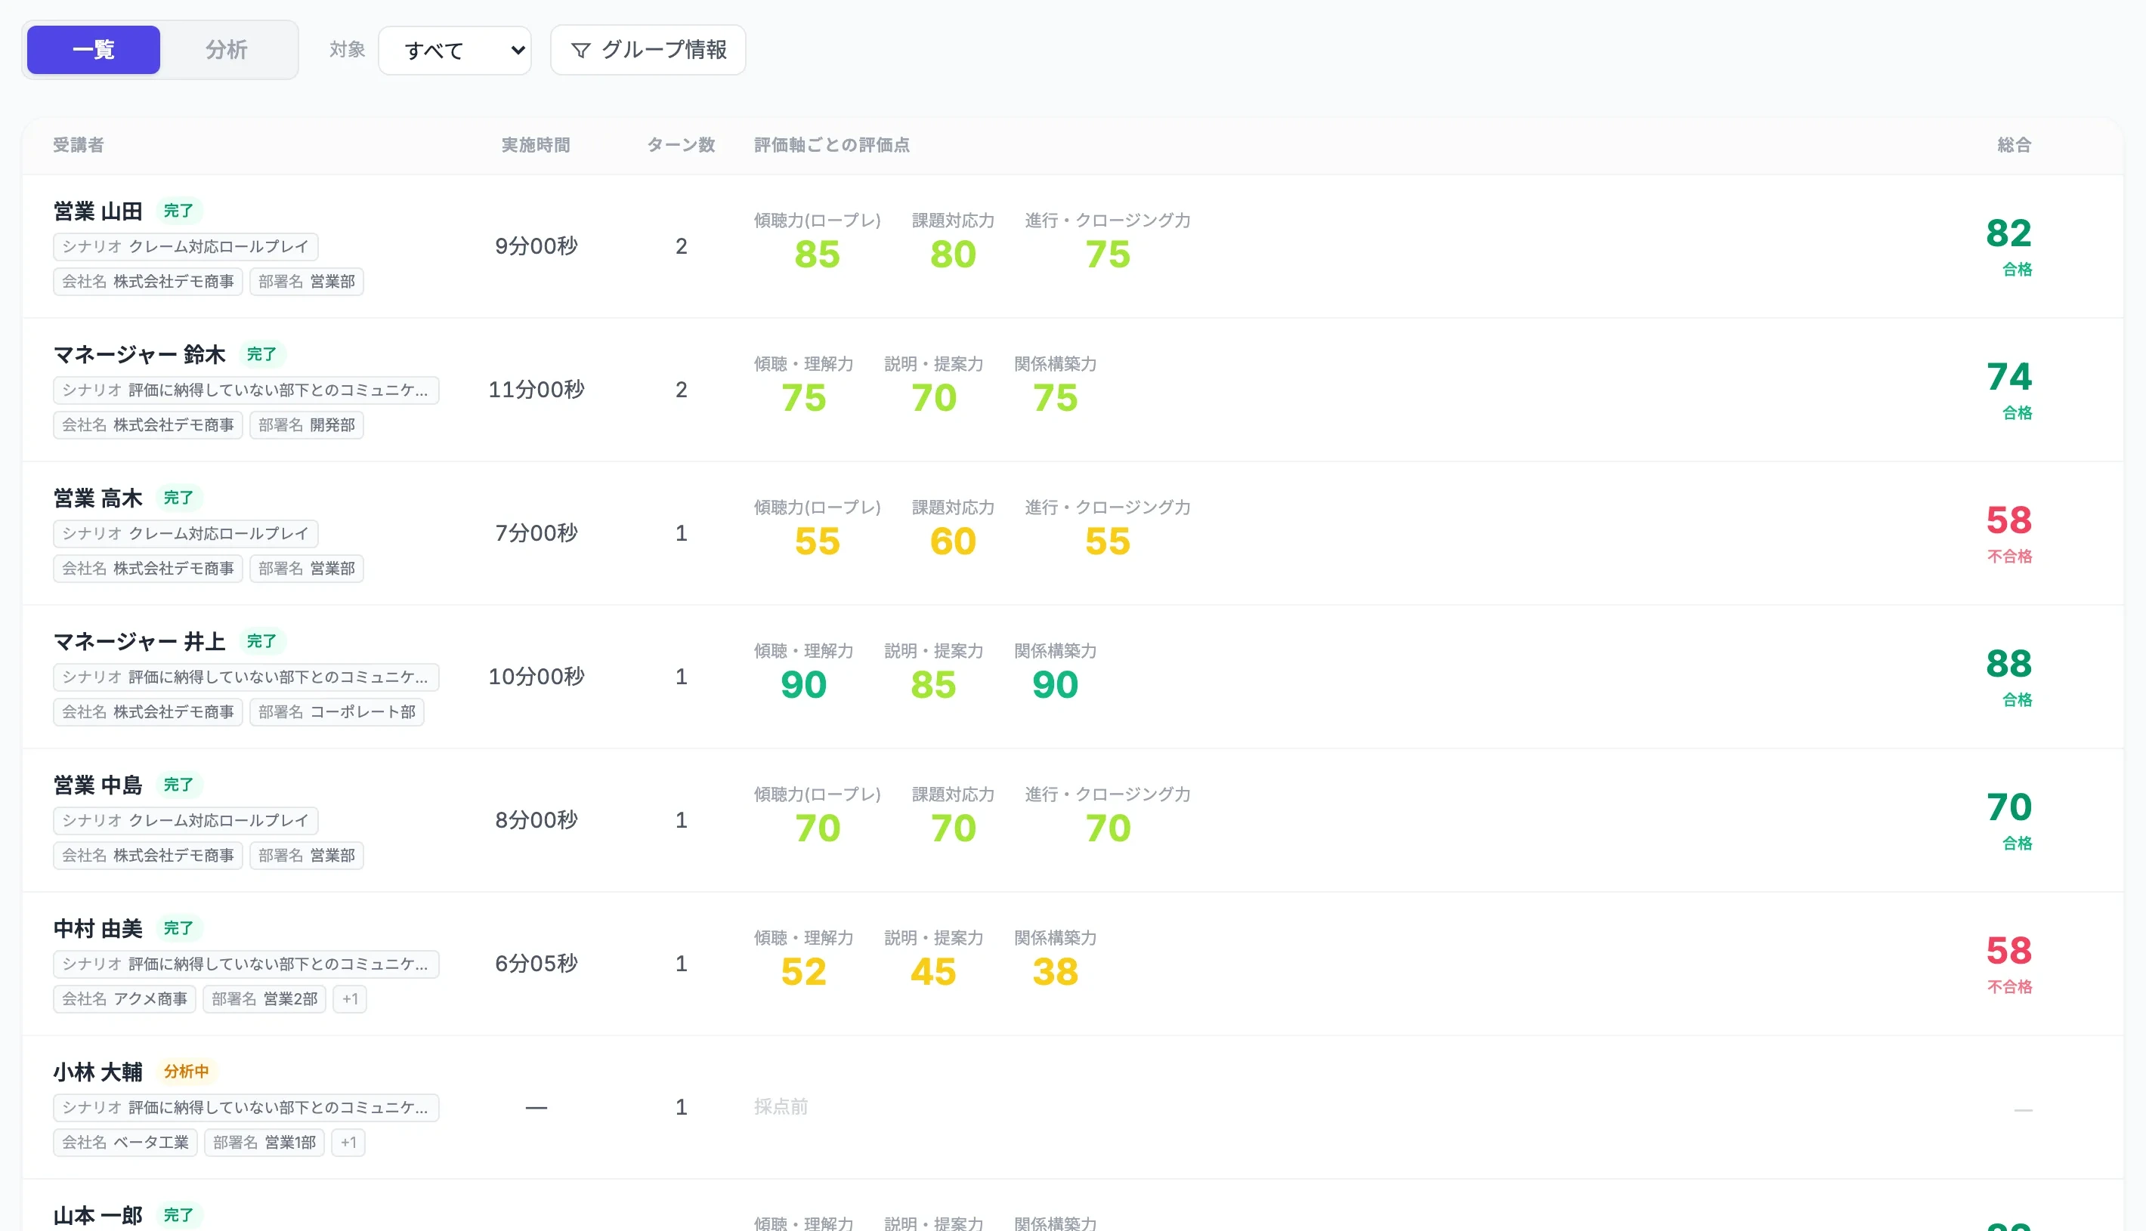Click 課題対応力 score 60 for 営業 高木
The height and width of the screenshot is (1231, 2146).
click(x=954, y=542)
